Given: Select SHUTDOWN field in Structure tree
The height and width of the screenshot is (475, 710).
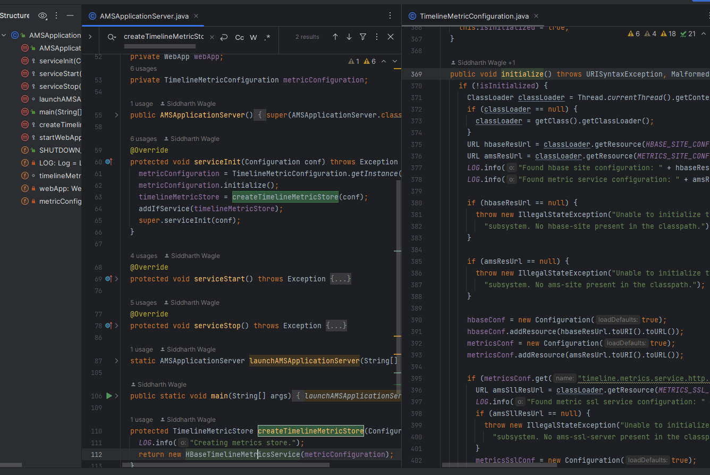Looking at the screenshot, I should click(x=60, y=150).
